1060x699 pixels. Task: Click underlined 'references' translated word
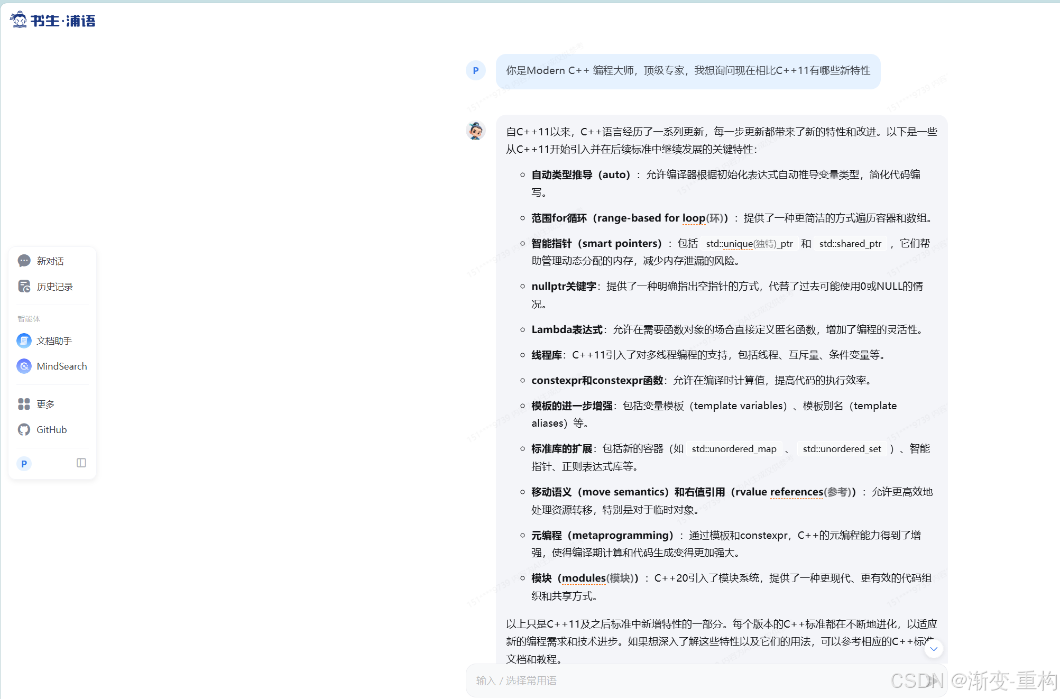pos(796,492)
